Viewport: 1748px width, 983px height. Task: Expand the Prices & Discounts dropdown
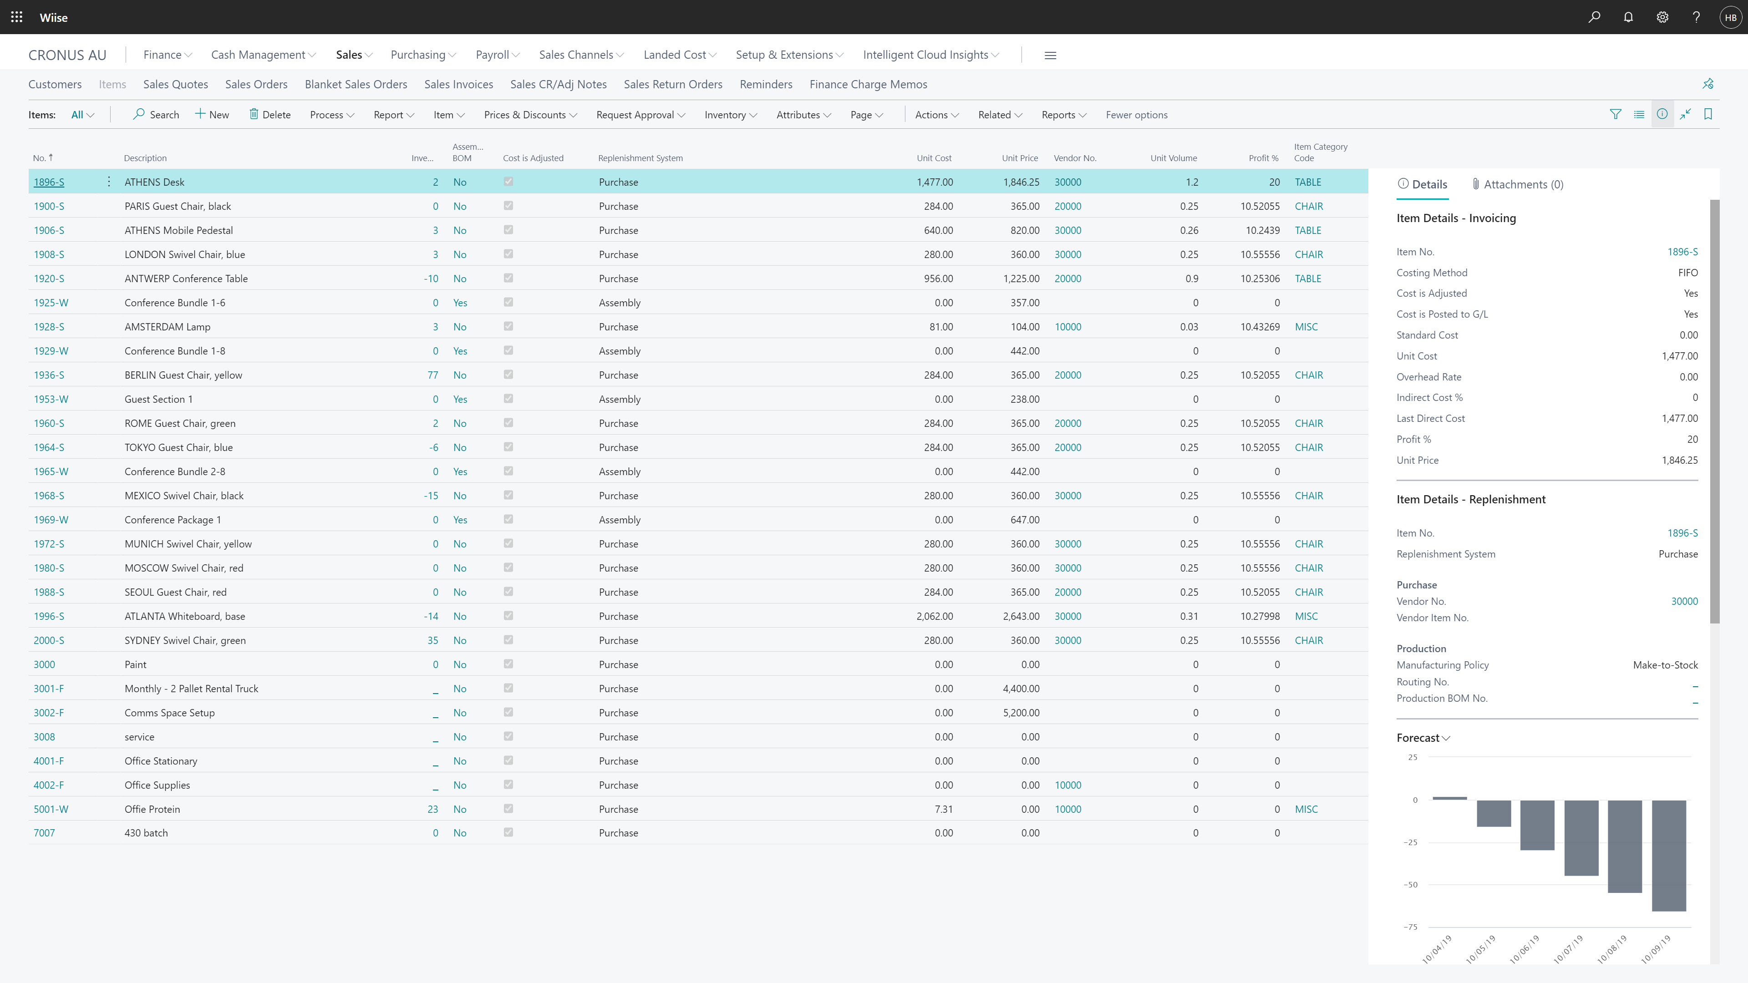[530, 115]
